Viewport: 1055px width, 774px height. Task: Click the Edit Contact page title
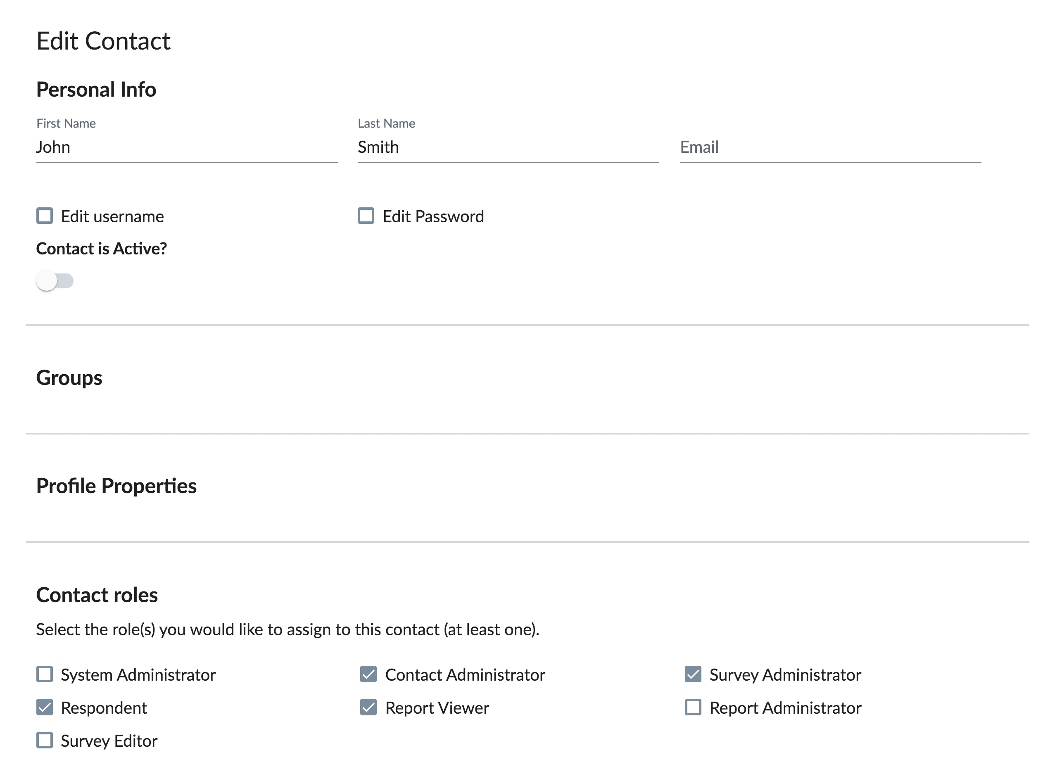pos(104,41)
